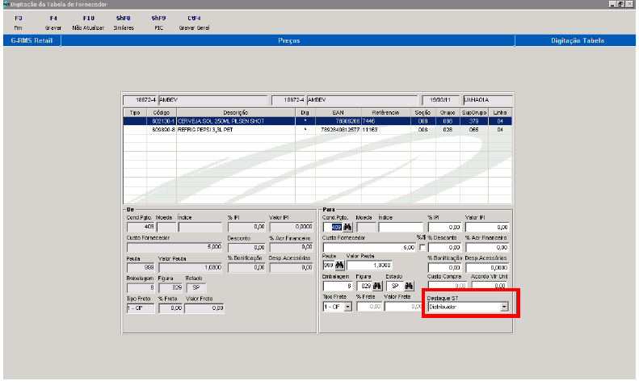Click the Preços banner label
The width and height of the screenshot is (639, 385).
[x=289, y=40]
